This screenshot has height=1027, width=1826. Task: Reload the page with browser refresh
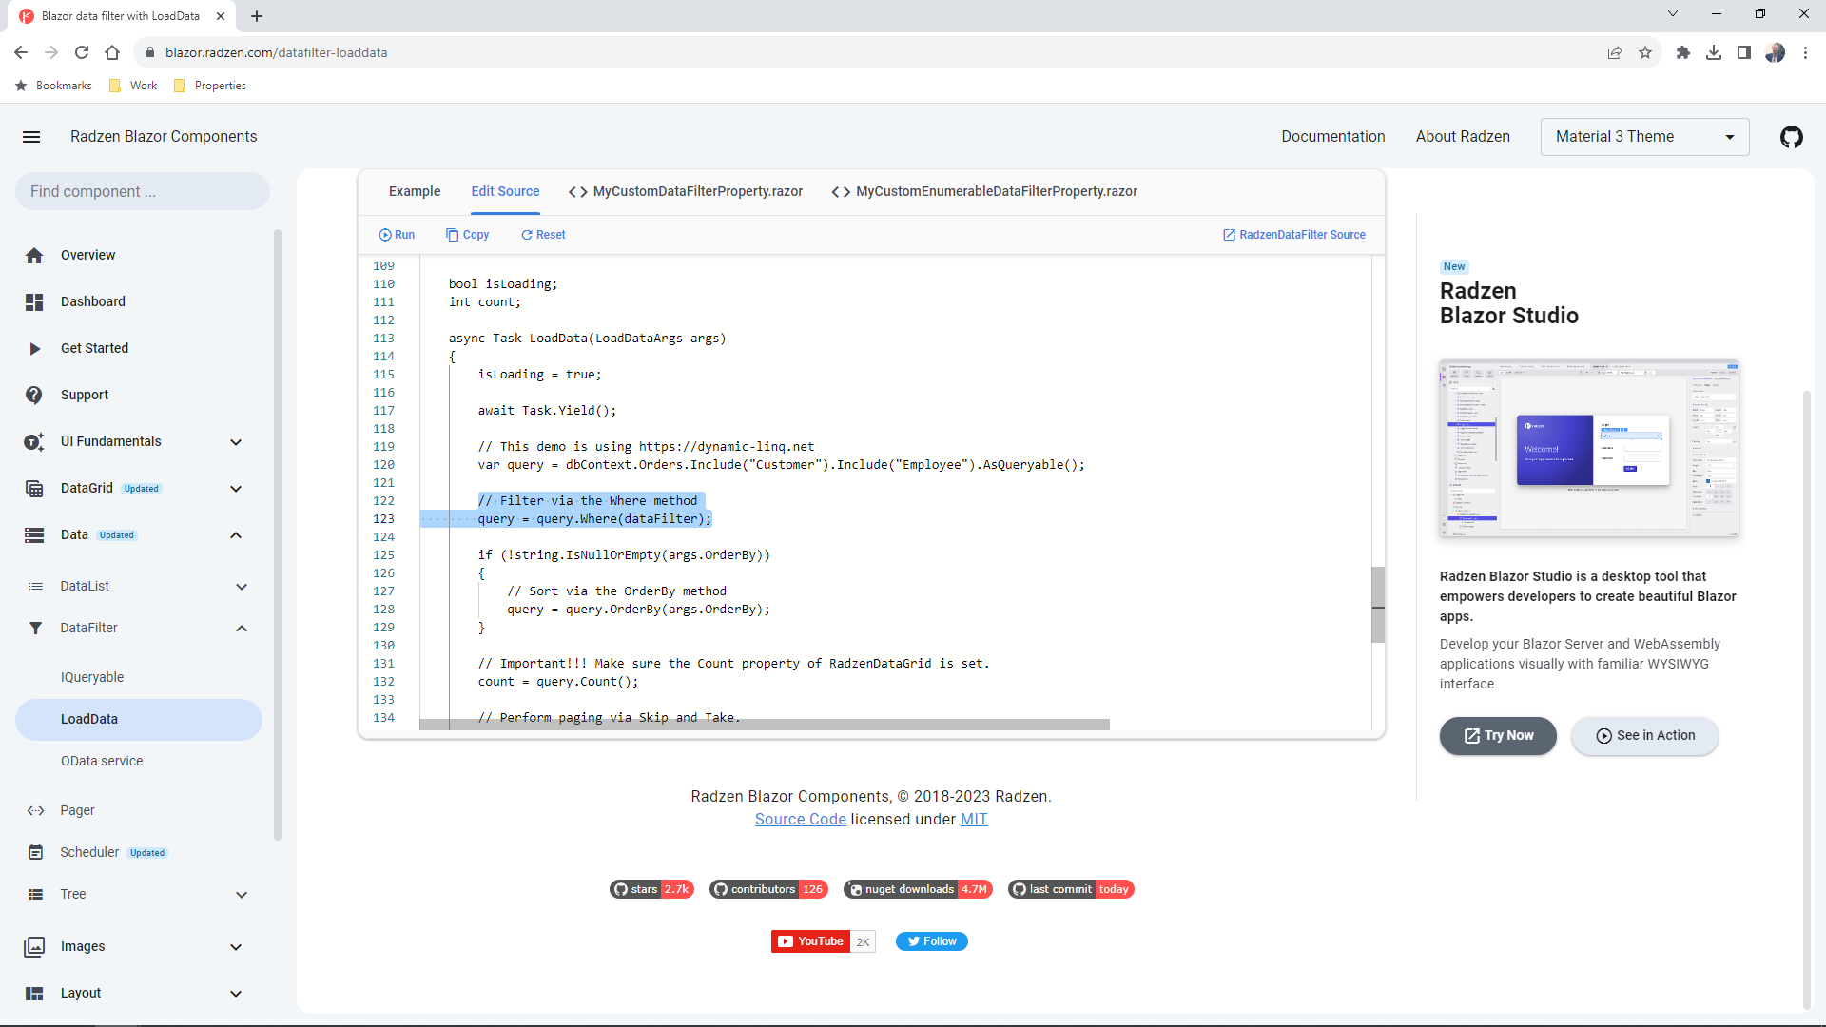[x=82, y=52]
